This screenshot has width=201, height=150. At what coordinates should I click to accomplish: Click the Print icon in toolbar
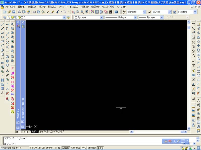coord(19,12)
